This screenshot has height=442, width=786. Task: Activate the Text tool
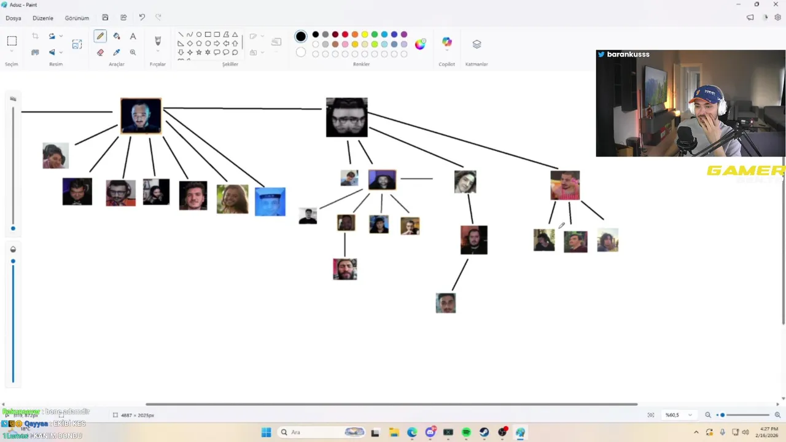tap(133, 36)
